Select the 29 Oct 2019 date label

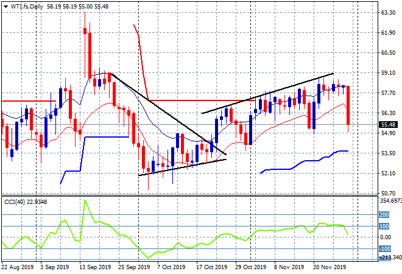pos(251,267)
